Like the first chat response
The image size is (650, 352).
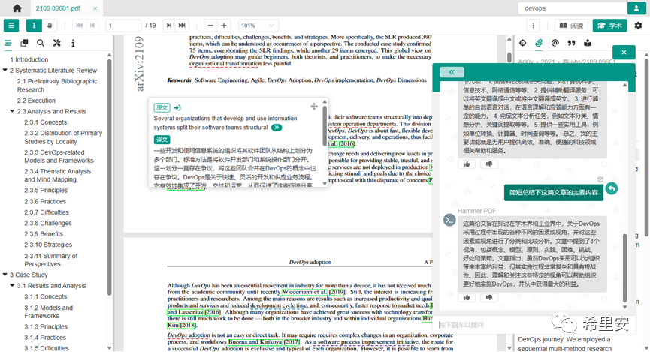click(x=467, y=164)
